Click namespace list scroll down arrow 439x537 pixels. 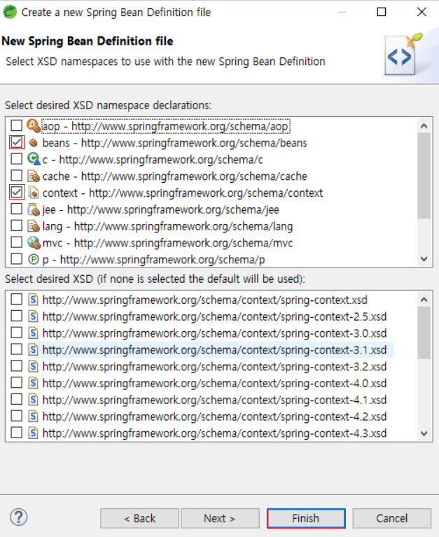[x=424, y=259]
